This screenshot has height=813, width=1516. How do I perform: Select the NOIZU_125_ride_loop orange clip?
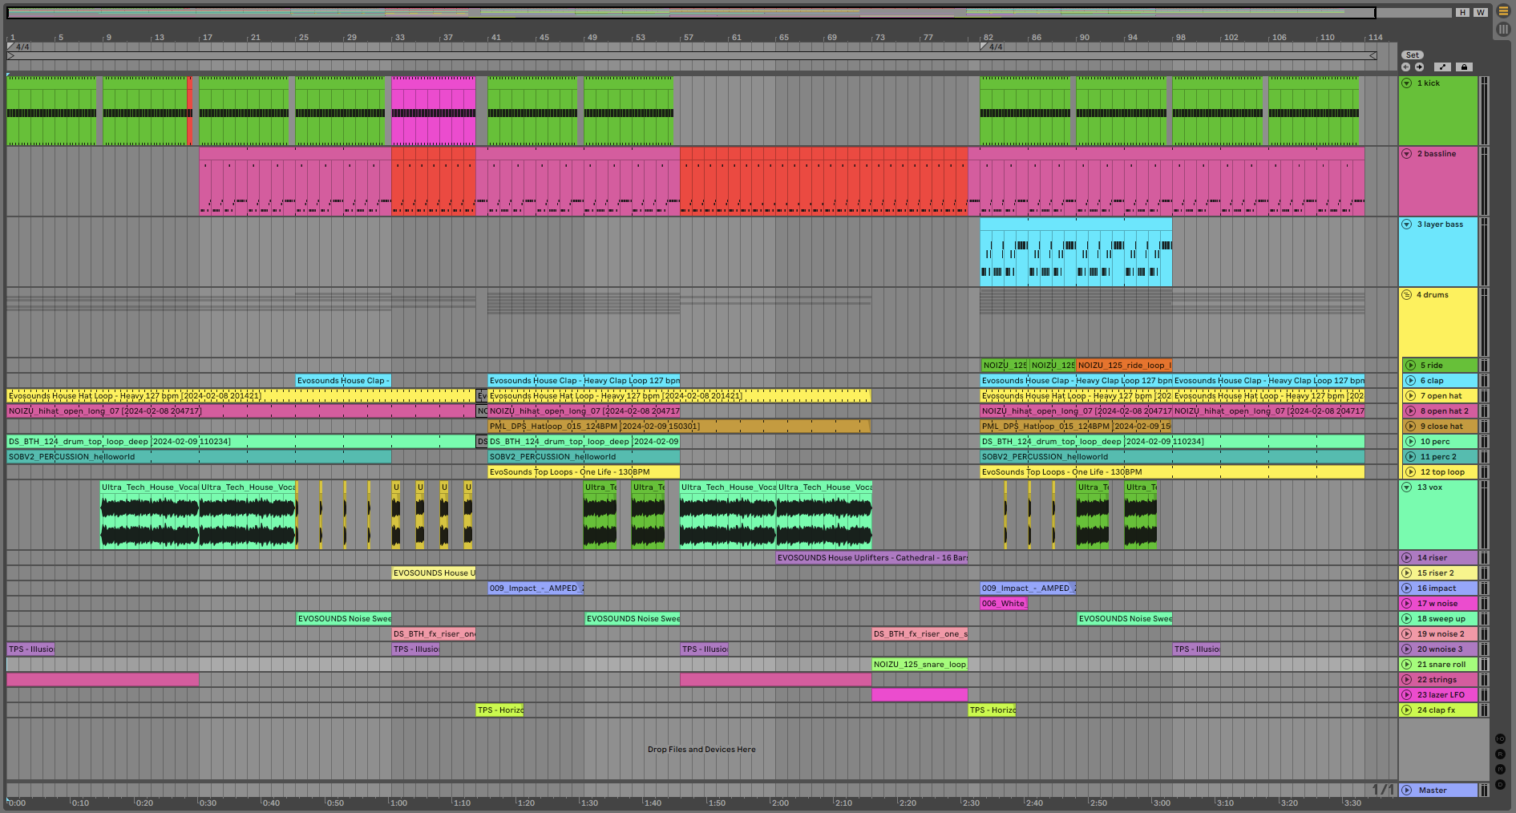(x=1124, y=366)
